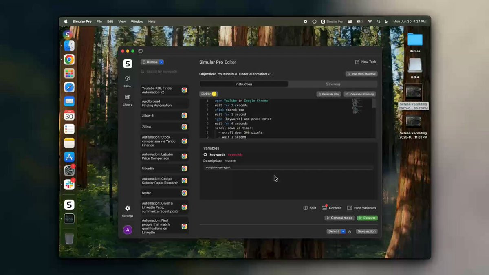Select Automation: Labubu Price Comparison task
Viewport: 489px width, 275px height.
(164, 156)
